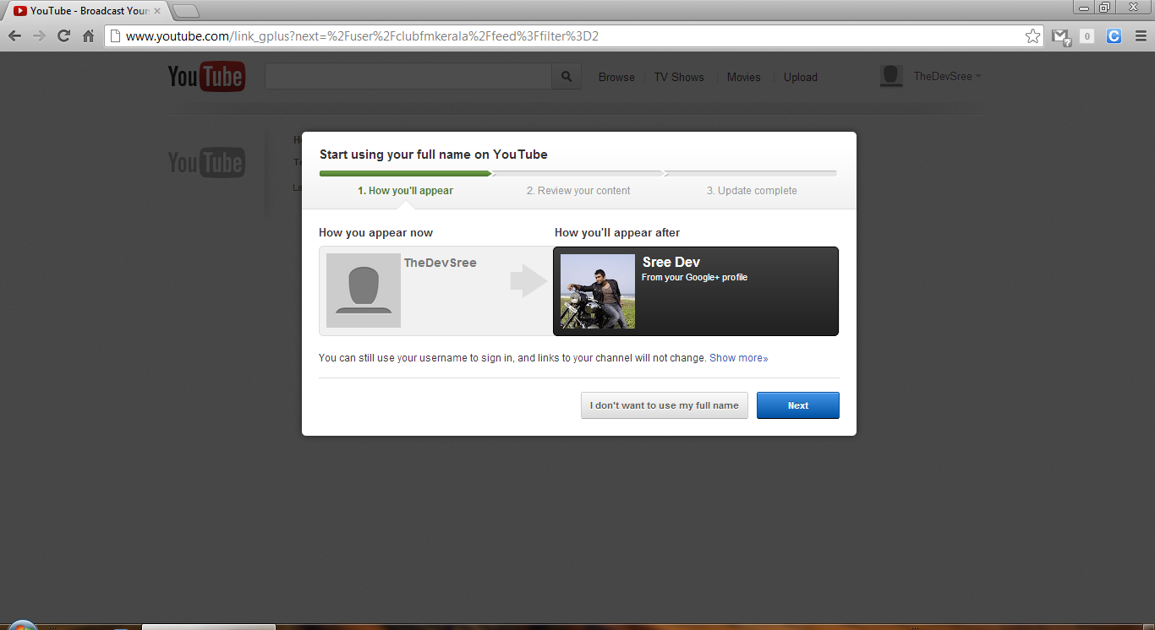Click step 3. Update complete
The width and height of the screenshot is (1155, 630).
752,191
